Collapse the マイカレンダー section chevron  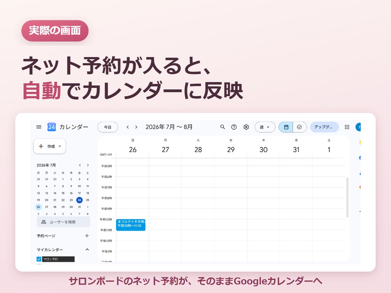click(x=87, y=249)
